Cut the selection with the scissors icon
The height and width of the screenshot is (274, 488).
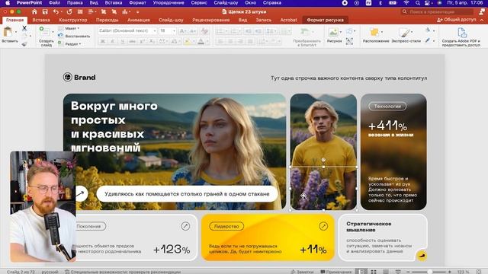(x=24, y=28)
